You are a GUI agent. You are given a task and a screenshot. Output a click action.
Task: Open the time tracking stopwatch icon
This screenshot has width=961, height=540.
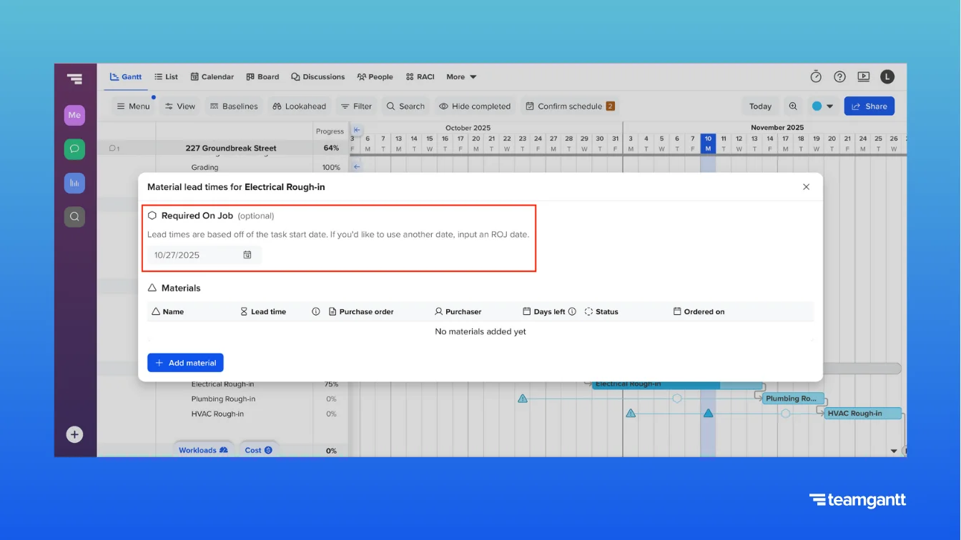pos(816,76)
